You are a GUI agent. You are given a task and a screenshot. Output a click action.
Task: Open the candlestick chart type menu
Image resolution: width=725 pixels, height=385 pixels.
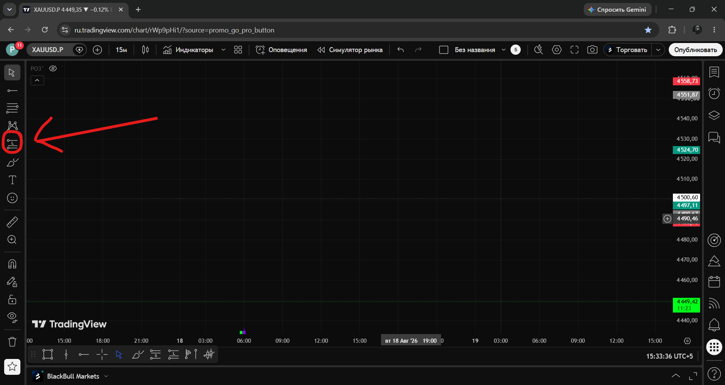point(145,50)
